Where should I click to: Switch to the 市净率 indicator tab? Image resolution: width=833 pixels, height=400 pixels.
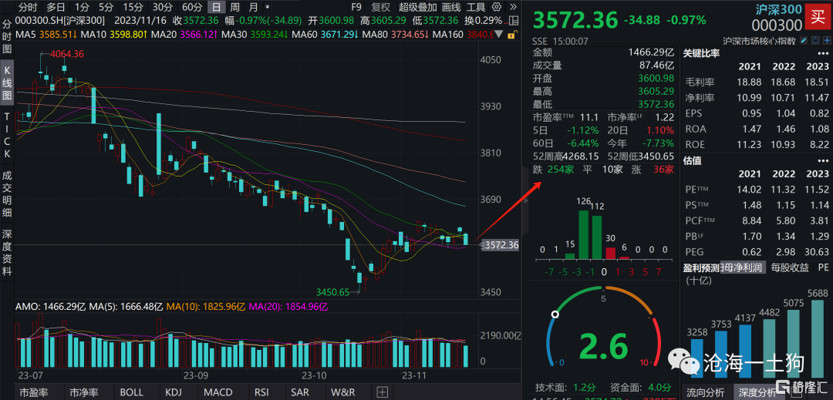click(83, 392)
